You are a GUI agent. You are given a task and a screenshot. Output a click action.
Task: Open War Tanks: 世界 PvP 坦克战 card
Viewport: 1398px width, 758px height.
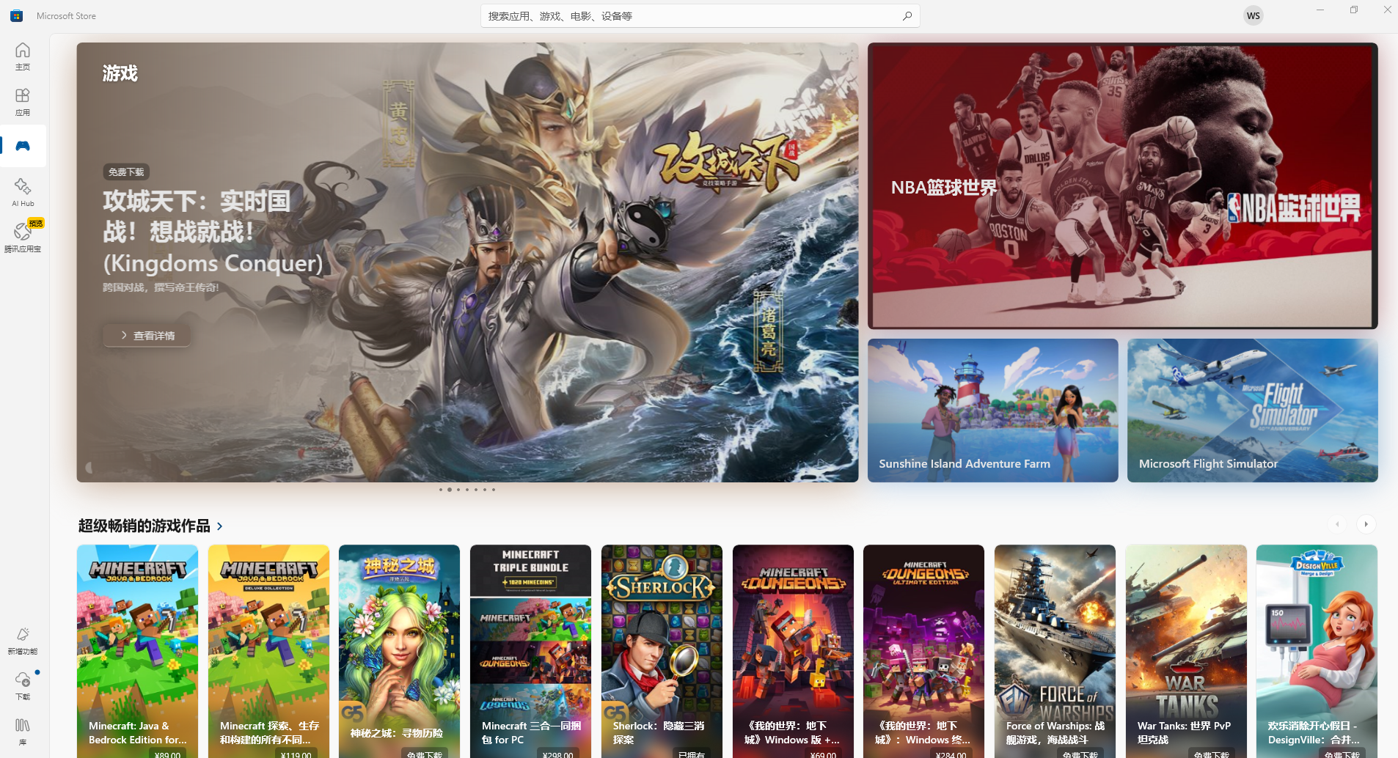1186,651
